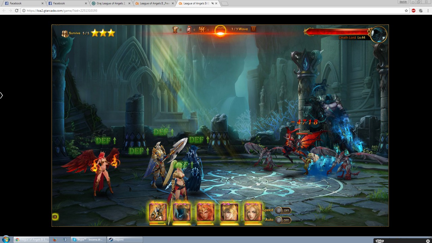
Task: Switch to the League of Angels II _Free tab
Action: tap(154, 3)
